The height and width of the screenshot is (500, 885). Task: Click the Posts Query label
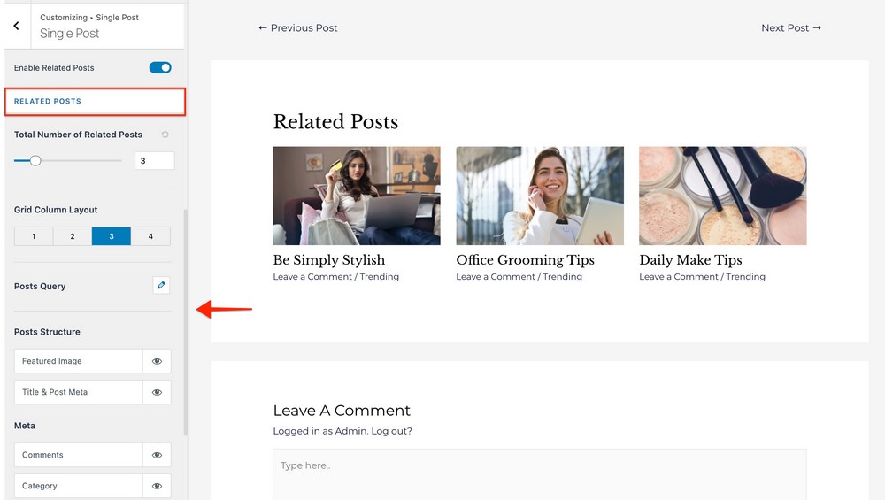pyautogui.click(x=40, y=286)
